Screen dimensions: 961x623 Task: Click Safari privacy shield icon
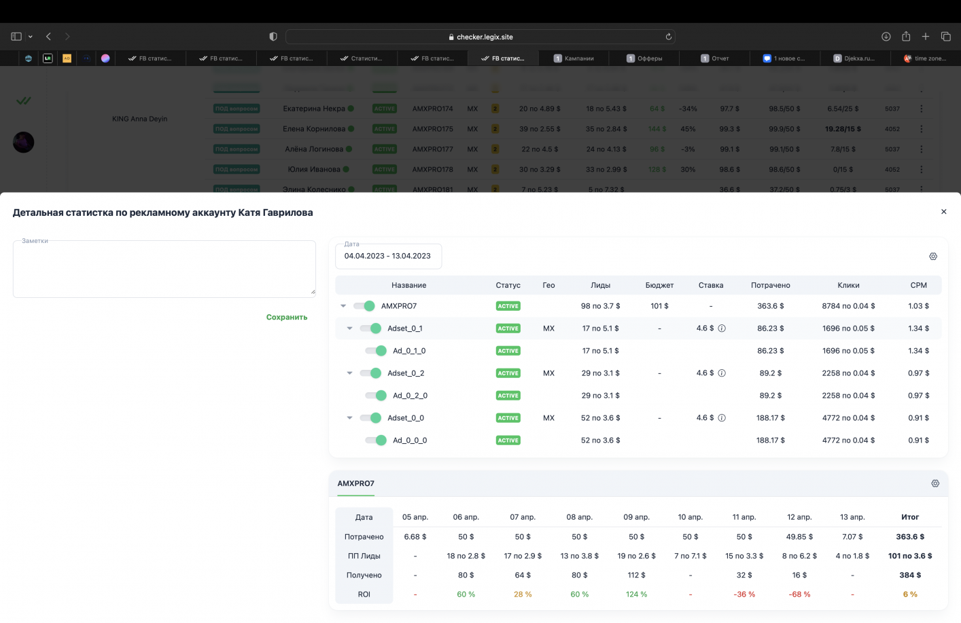(273, 37)
